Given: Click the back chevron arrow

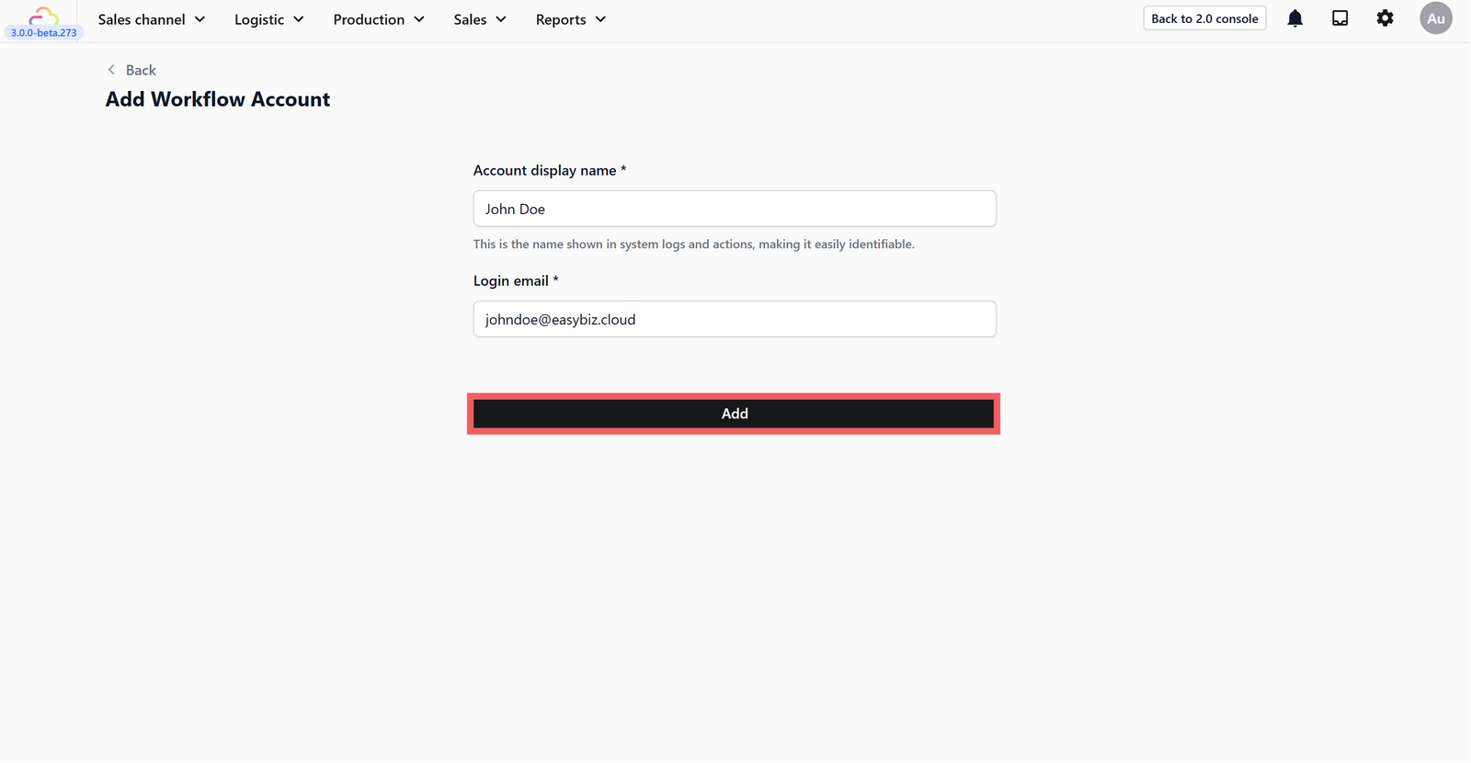Looking at the screenshot, I should (x=111, y=69).
